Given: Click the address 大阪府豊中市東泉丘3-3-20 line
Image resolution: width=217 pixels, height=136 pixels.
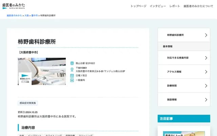Looking at the screenshot, I should tap(100, 71).
